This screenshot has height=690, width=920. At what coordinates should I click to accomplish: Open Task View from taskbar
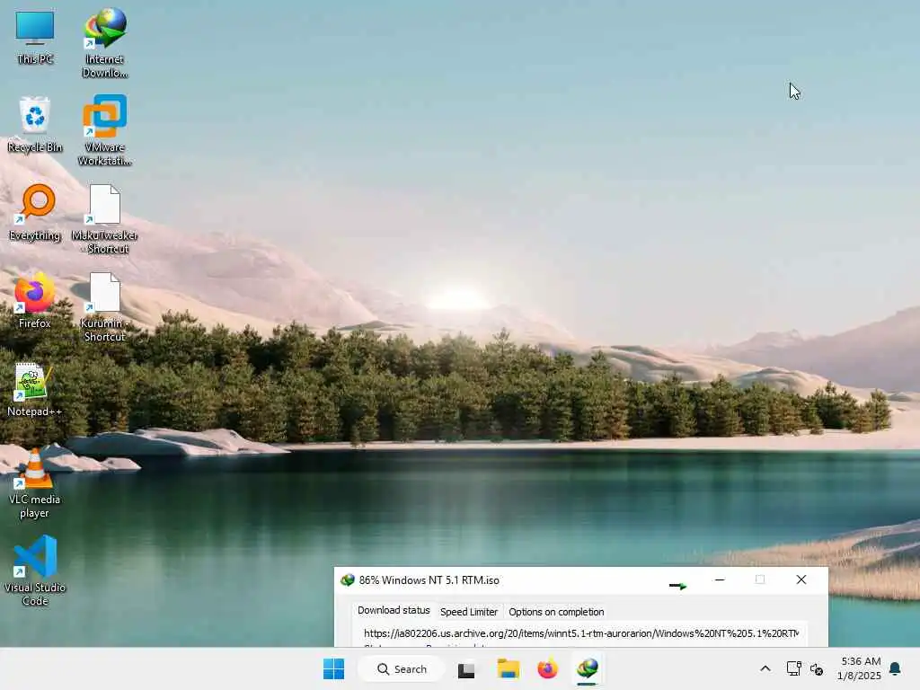point(466,668)
